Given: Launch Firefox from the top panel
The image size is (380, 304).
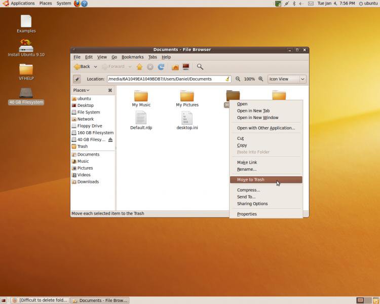Looking at the screenshot, I should pyautogui.click(x=77, y=4).
